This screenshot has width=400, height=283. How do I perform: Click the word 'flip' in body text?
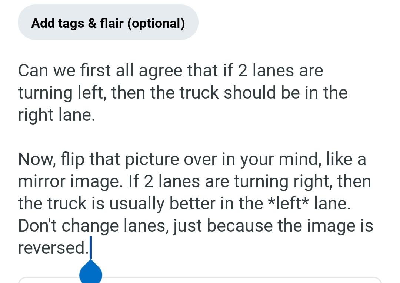73,160
